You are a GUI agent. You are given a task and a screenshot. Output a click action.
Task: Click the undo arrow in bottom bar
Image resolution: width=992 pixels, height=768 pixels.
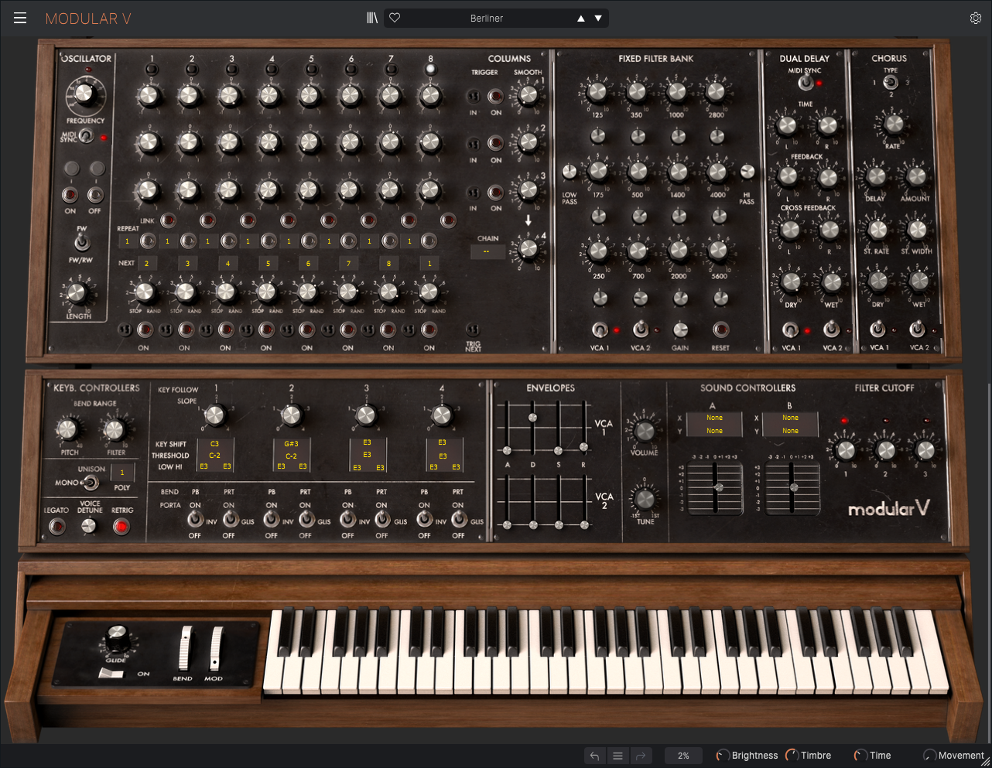pos(594,756)
